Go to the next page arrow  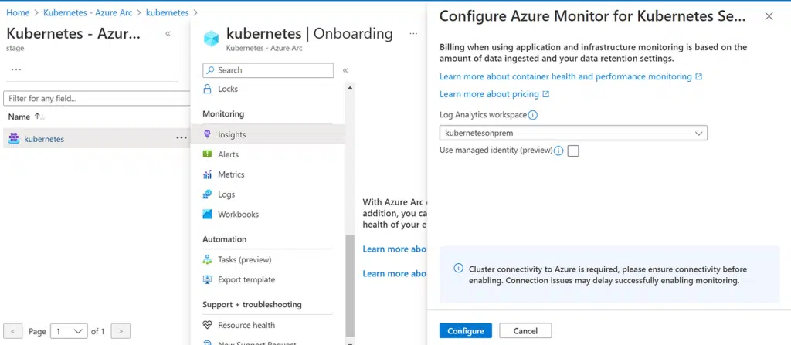(121, 331)
